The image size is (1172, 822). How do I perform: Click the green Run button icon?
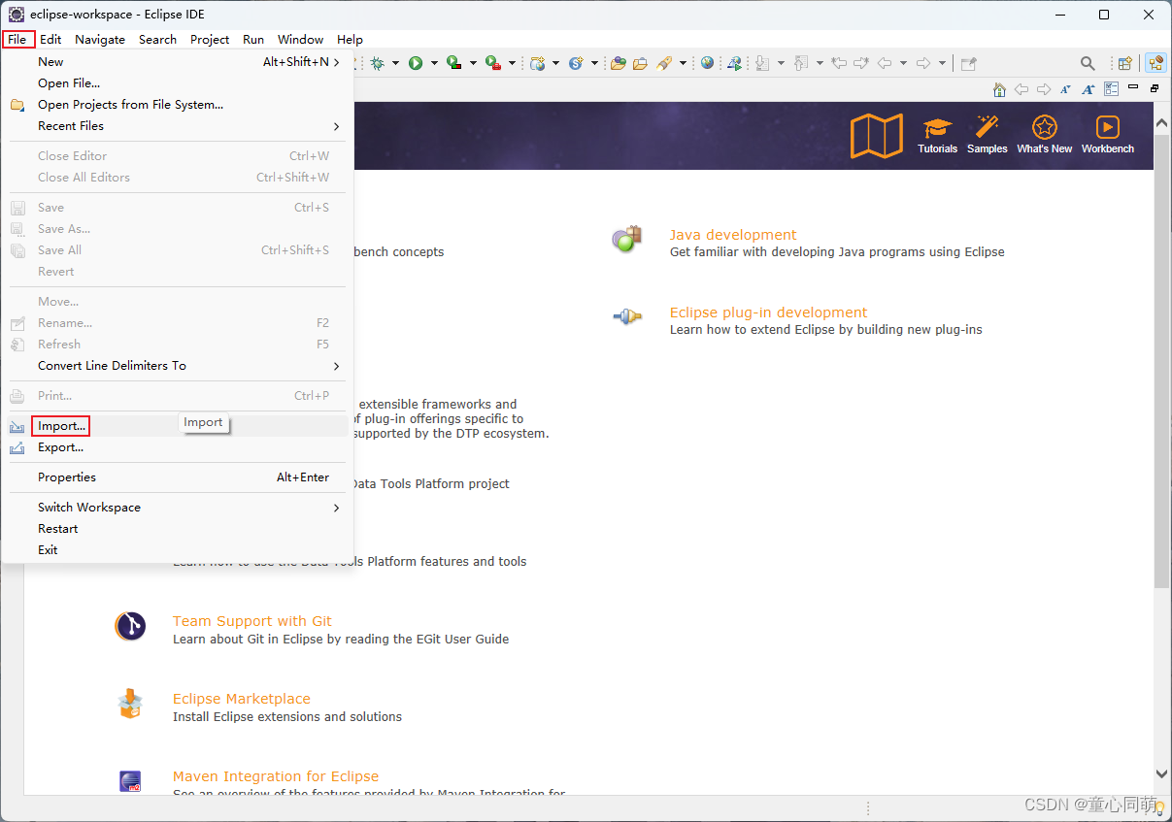(x=416, y=63)
